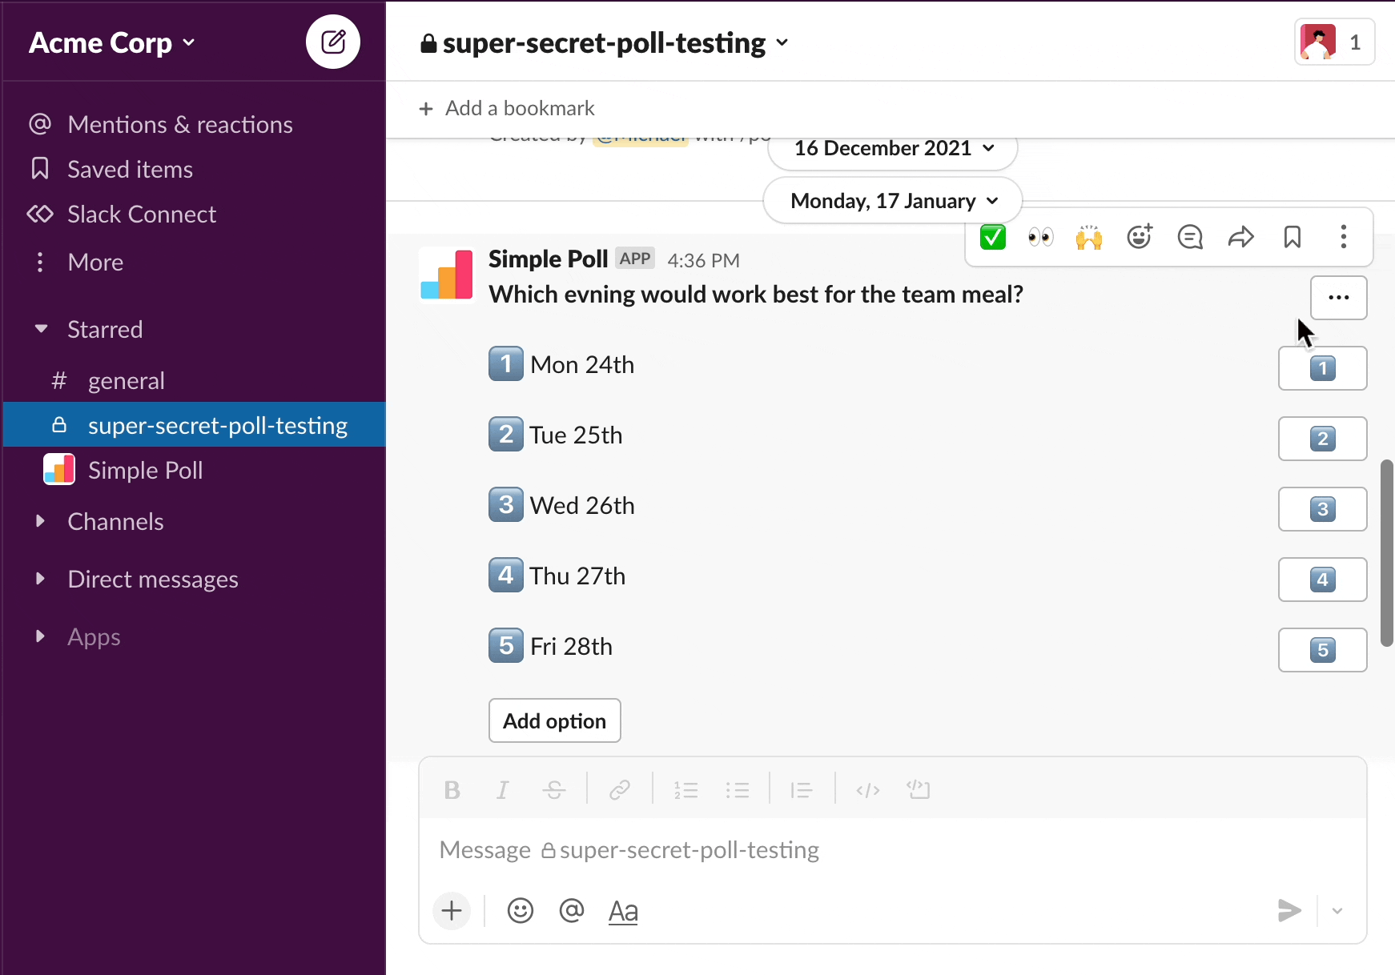Open the 16 December 2021 date jump menu
The image size is (1395, 975).
click(x=893, y=150)
